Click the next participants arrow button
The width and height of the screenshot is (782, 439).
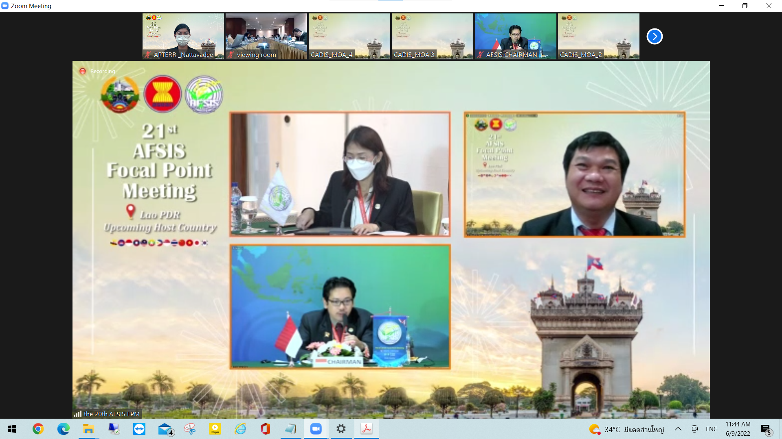[655, 37]
